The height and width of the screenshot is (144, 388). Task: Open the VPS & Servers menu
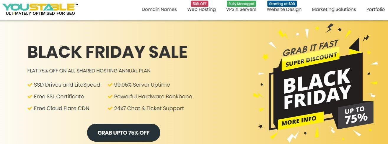(x=241, y=9)
